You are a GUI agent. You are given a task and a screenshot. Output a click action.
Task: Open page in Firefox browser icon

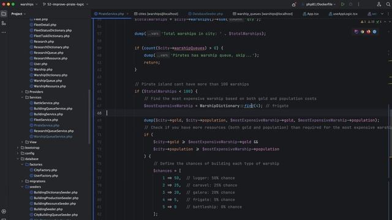click(x=368, y=32)
